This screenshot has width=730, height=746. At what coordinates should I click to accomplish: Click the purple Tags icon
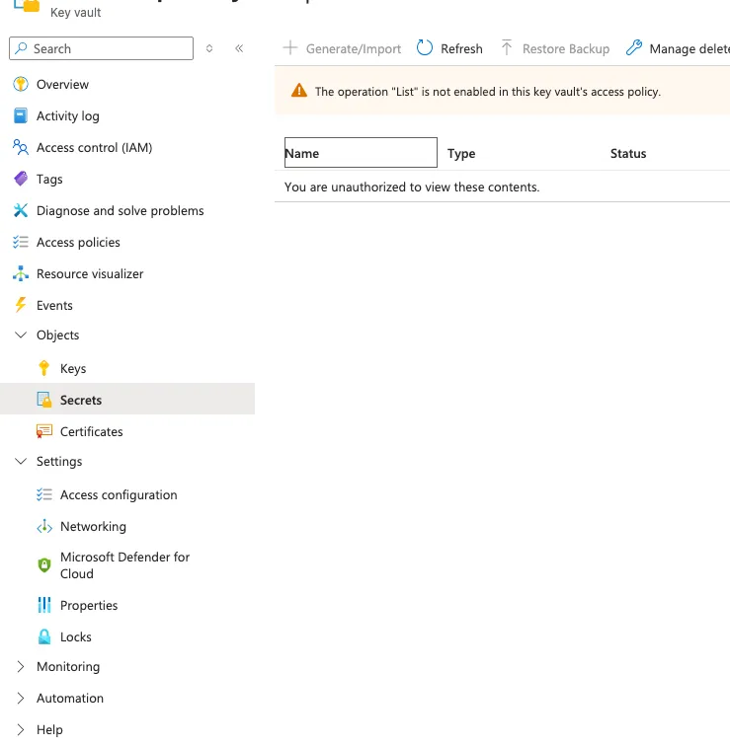tap(21, 179)
